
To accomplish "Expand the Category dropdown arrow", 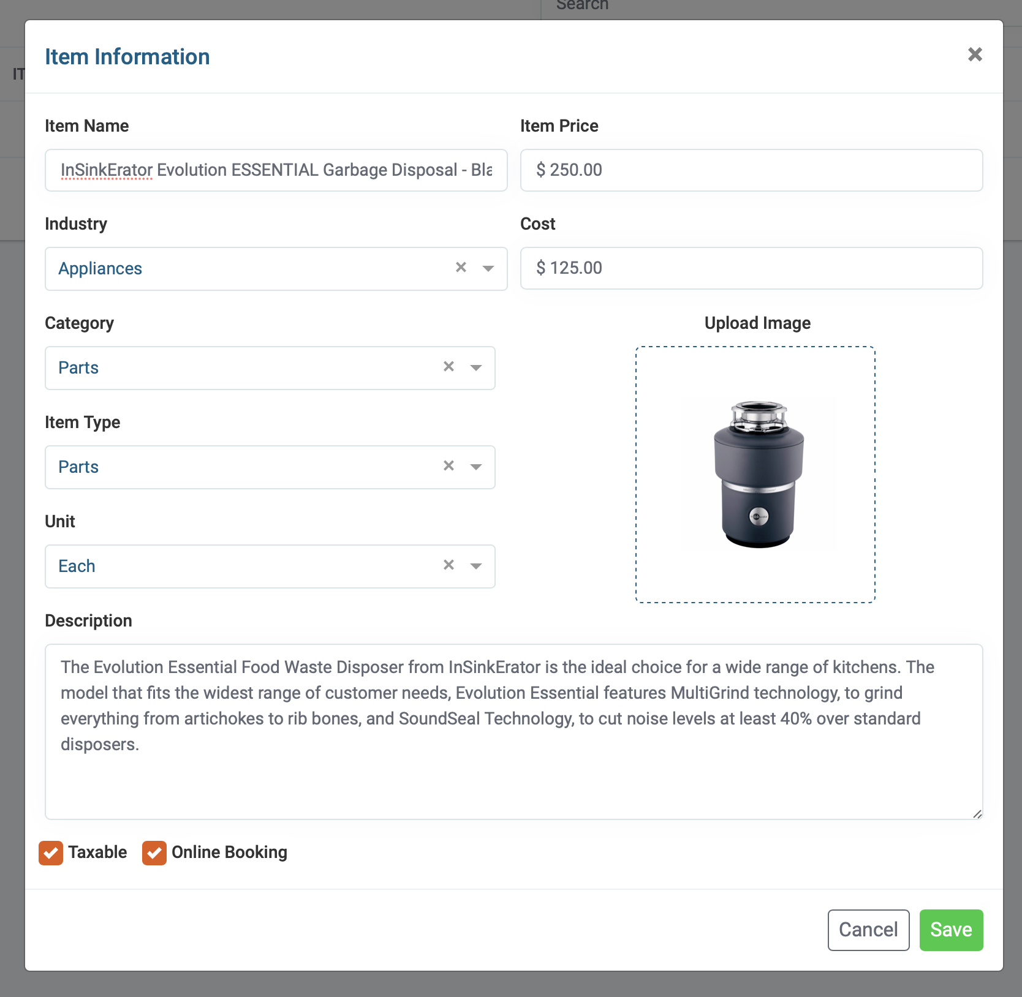I will click(x=476, y=367).
